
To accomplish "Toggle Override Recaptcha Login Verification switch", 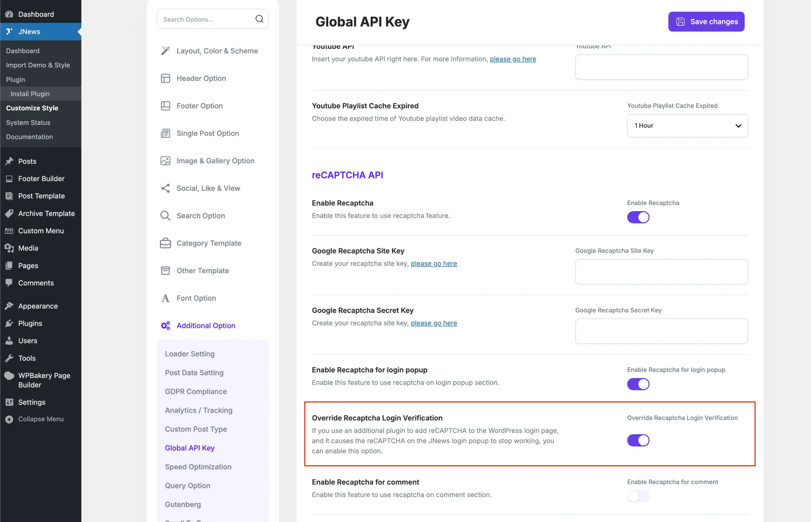I will 638,440.
